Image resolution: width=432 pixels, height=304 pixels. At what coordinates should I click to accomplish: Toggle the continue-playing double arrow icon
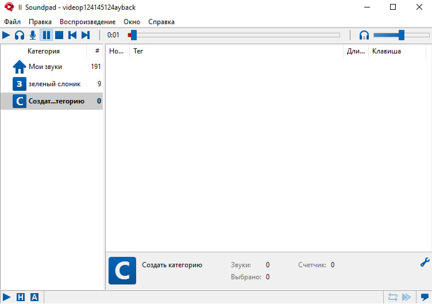click(x=406, y=297)
